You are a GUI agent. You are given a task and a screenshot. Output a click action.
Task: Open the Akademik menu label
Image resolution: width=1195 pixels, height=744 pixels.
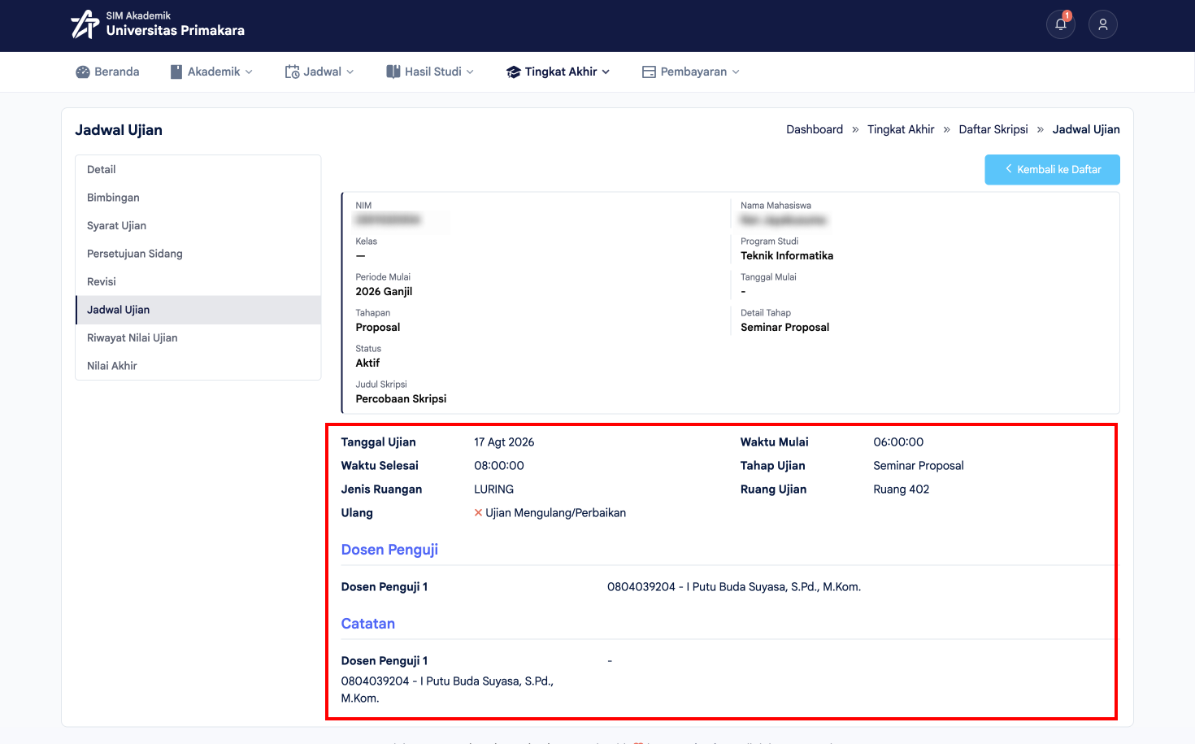(x=214, y=72)
